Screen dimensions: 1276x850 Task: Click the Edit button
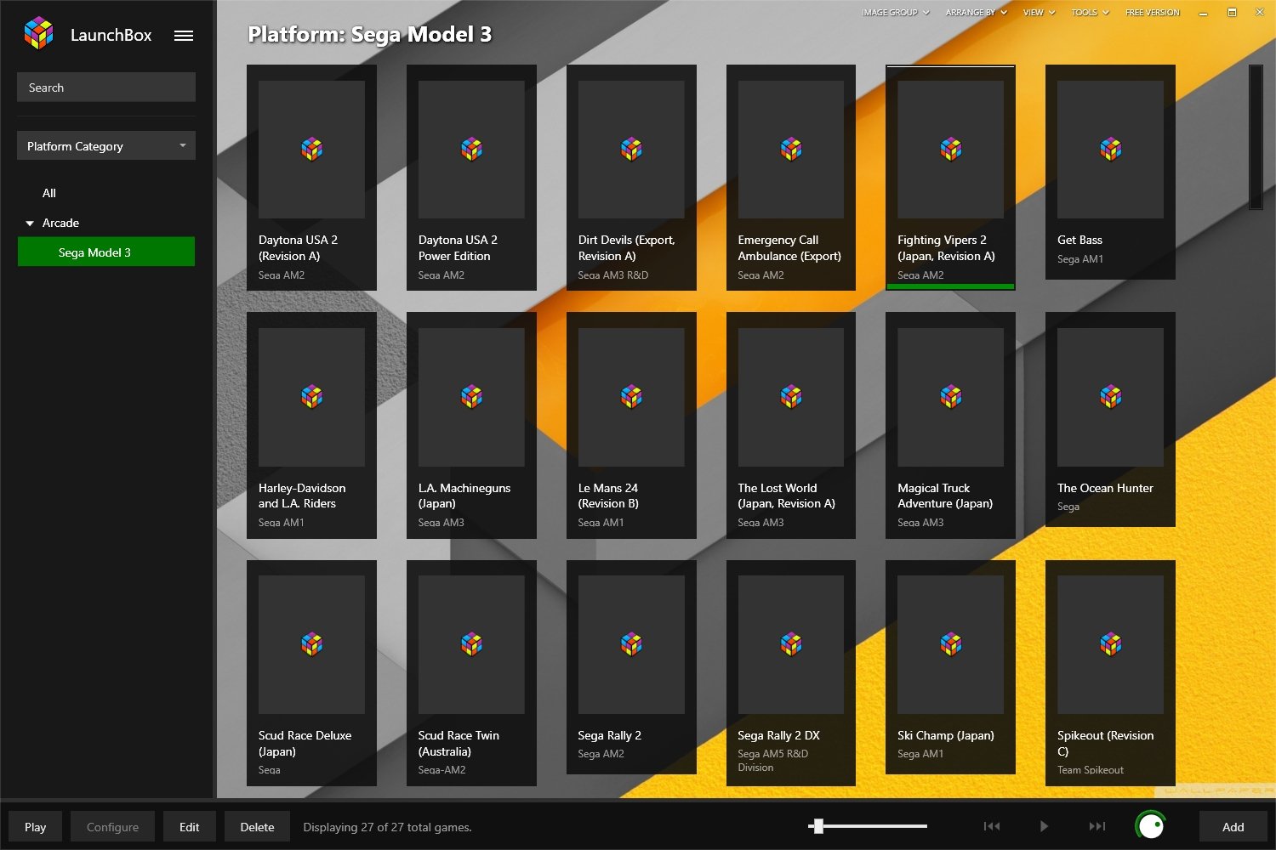tap(189, 826)
